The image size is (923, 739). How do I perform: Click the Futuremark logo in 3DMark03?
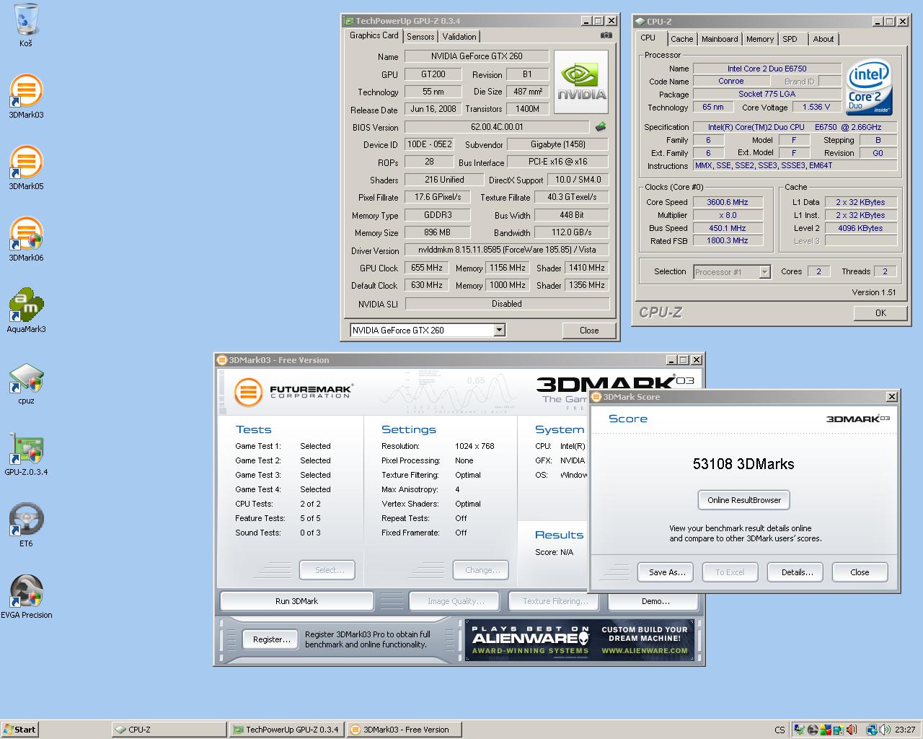[x=293, y=393]
